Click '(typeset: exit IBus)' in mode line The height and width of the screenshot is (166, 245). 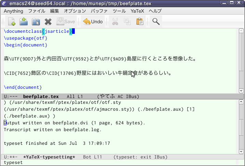(140, 157)
